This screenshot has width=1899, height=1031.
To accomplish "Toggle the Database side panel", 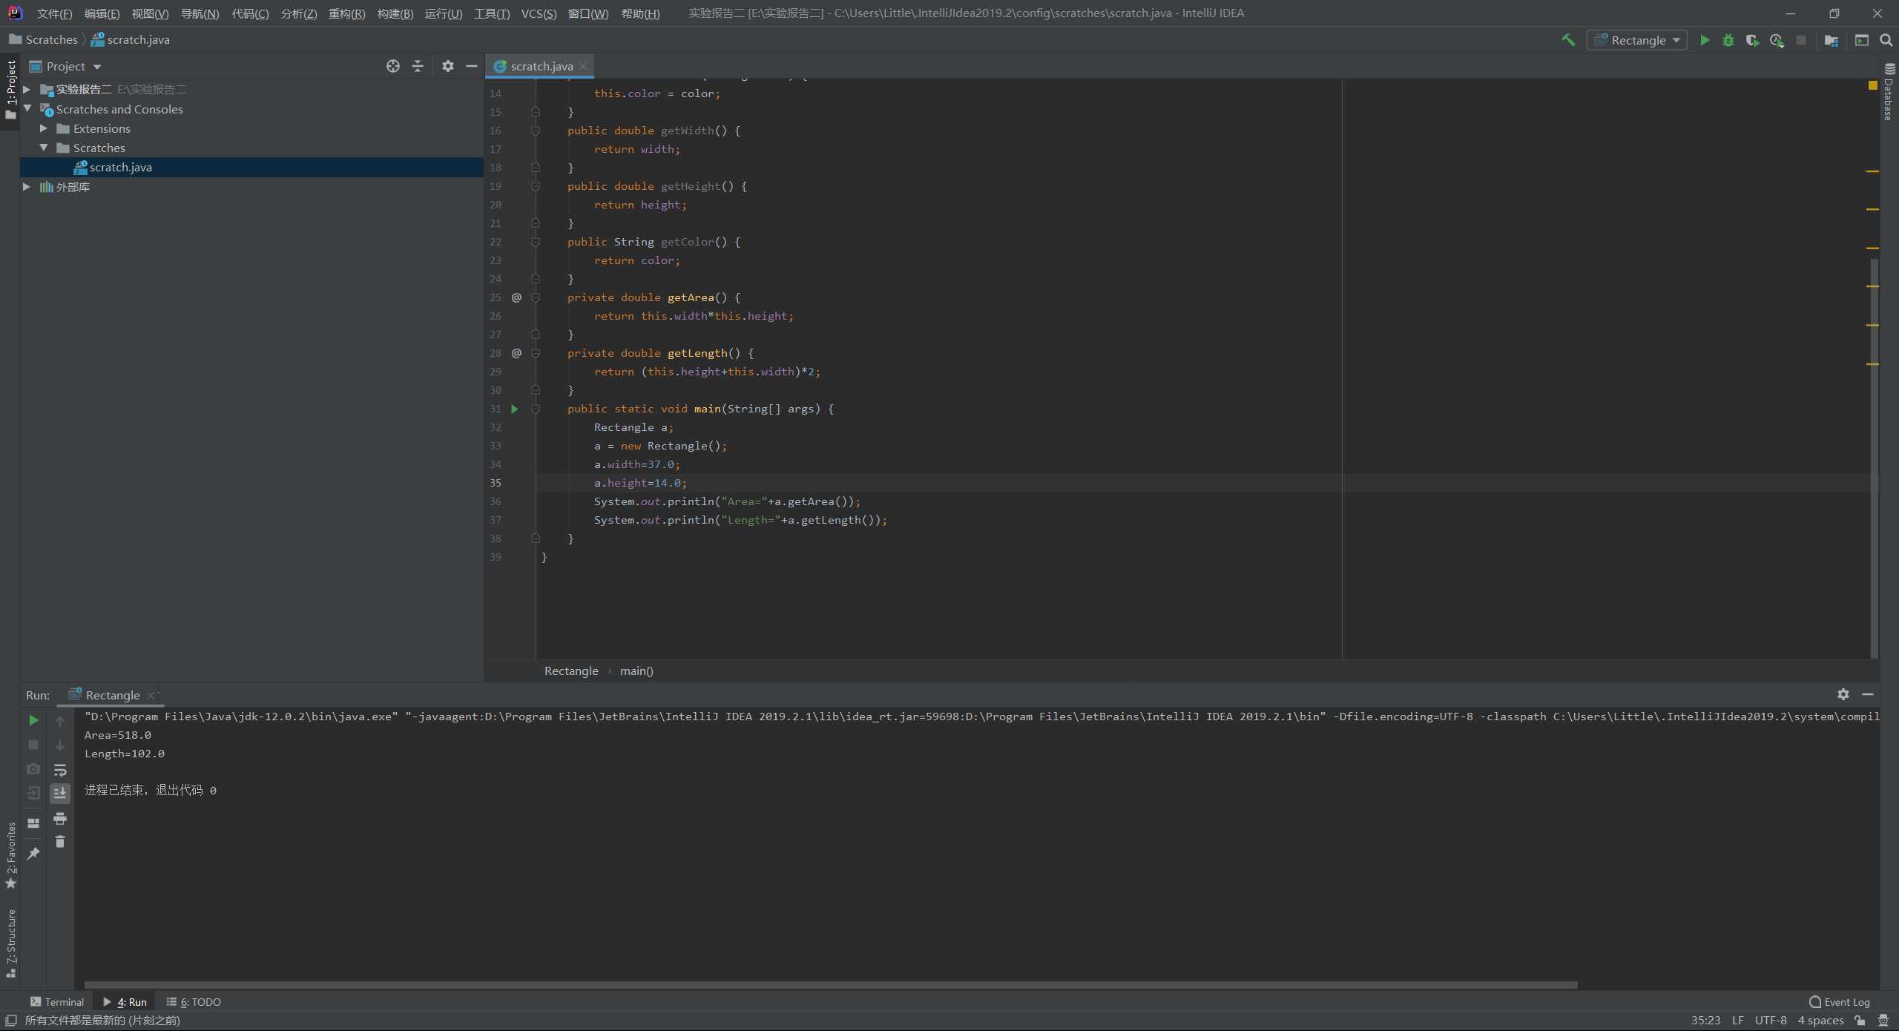I will pos(1889,93).
